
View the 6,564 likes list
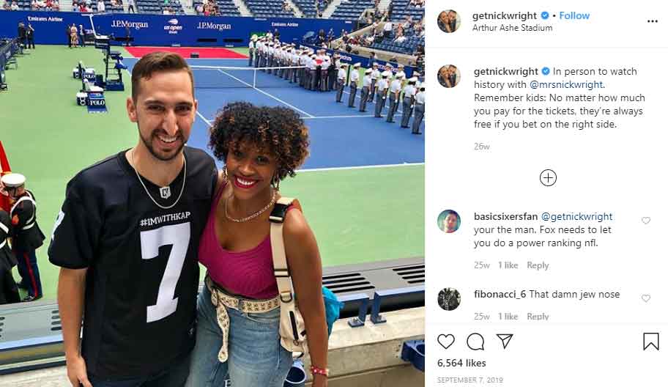pyautogui.click(x=461, y=363)
